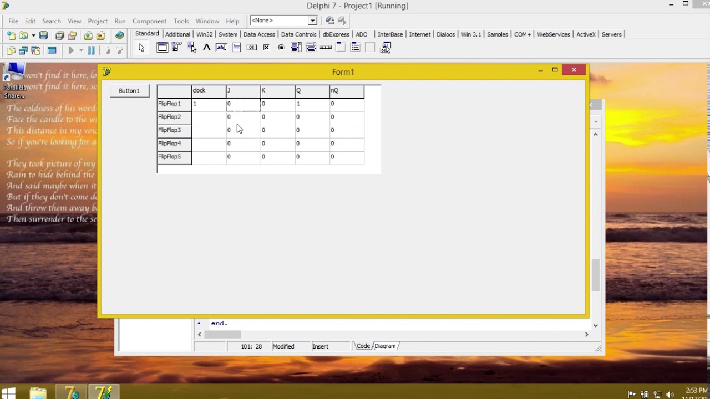Image resolution: width=710 pixels, height=399 pixels.
Task: Click the Q cell in the FlipFlop1 row
Action: pyautogui.click(x=312, y=104)
